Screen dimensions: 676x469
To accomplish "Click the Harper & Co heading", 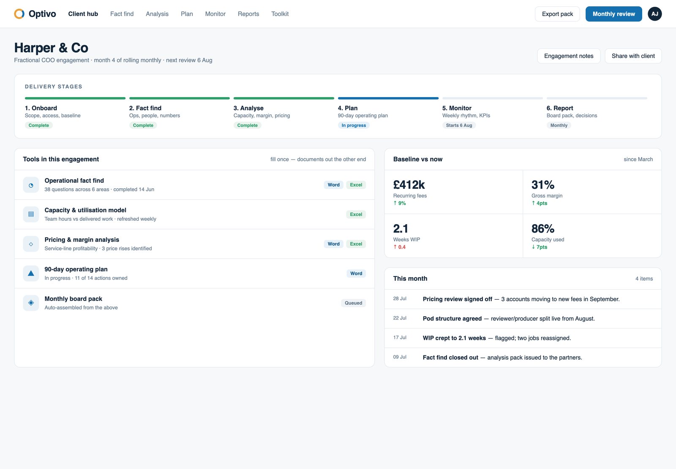I will click(51, 48).
